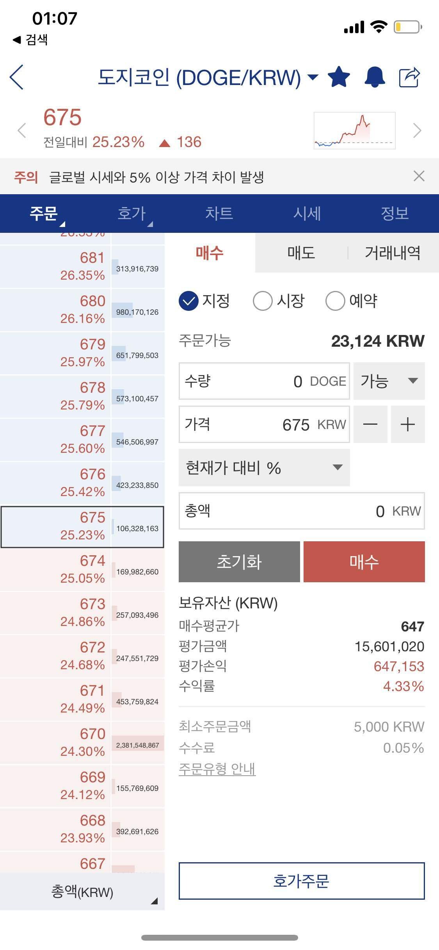Select the 시장 (market) order radio button

tap(263, 301)
